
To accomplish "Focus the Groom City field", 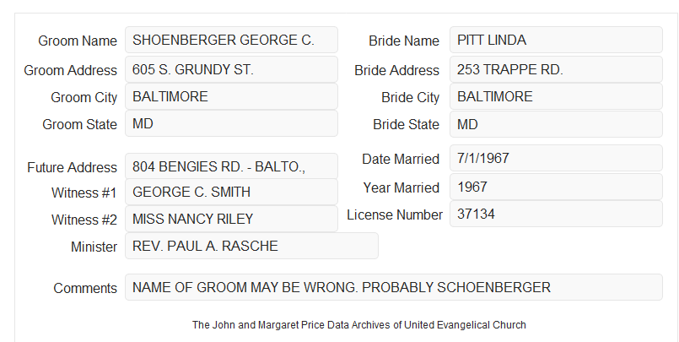I will (231, 96).
